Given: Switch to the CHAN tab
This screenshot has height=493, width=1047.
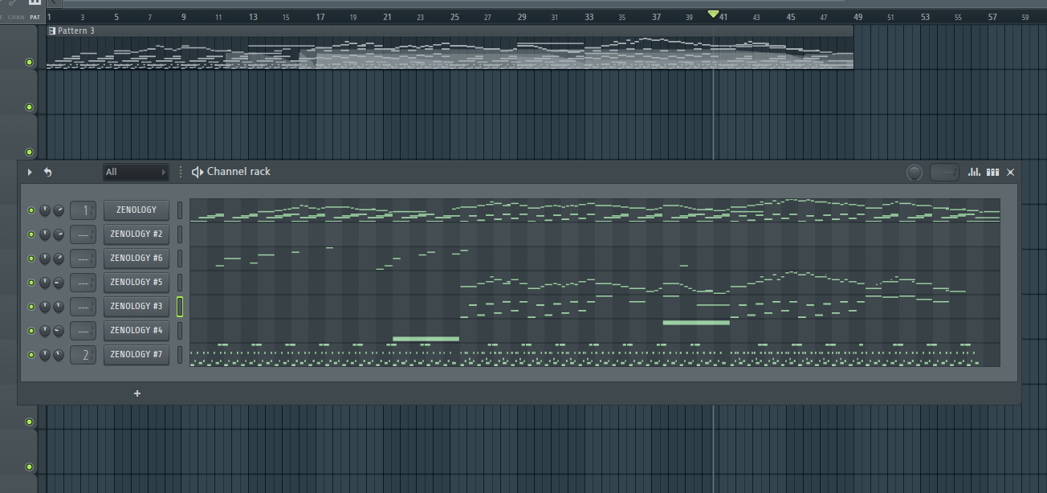Looking at the screenshot, I should 16,17.
